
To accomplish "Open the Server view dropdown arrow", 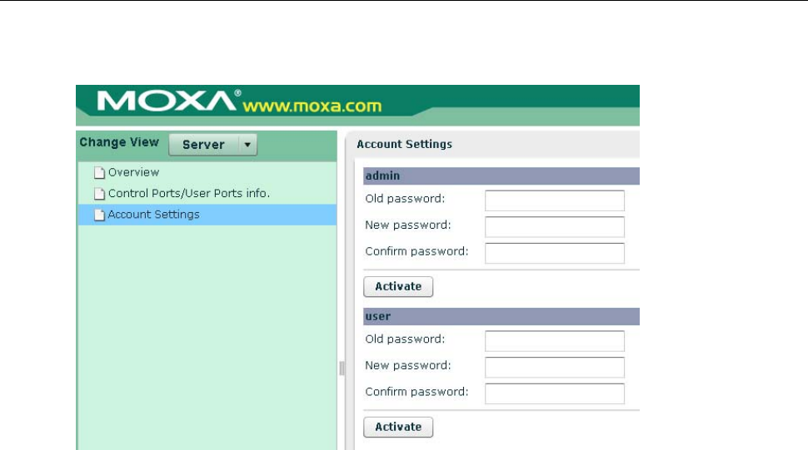I will coord(248,145).
